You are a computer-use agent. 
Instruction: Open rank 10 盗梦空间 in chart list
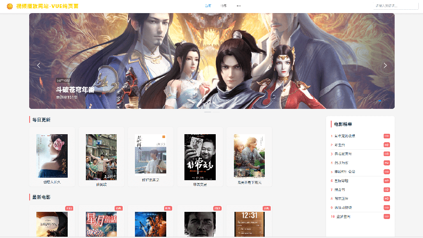point(343,216)
